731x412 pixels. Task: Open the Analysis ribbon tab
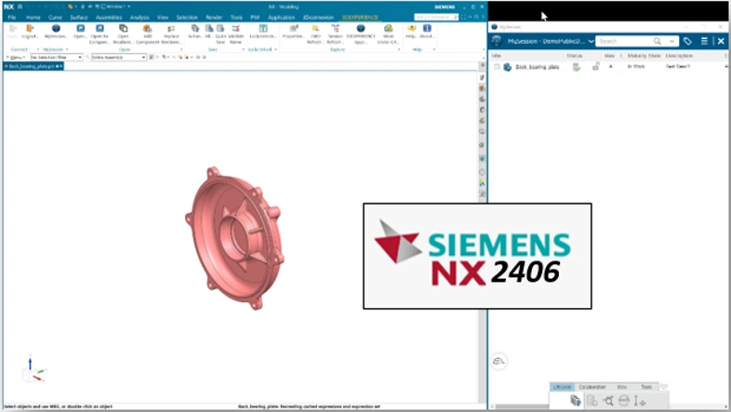[x=140, y=18]
